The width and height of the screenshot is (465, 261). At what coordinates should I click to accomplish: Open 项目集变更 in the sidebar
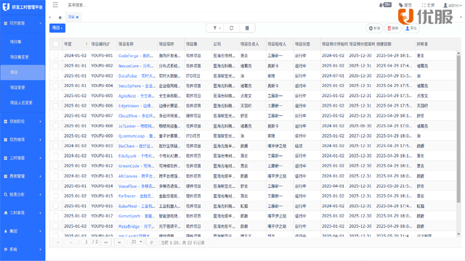pos(23,57)
